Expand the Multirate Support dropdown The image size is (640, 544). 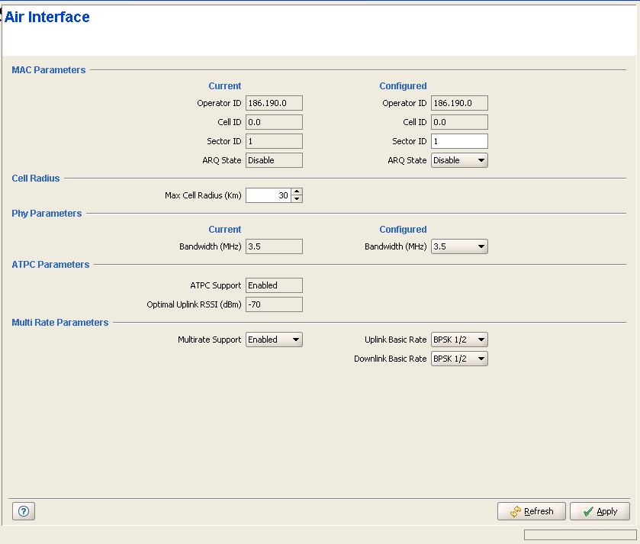274,340
